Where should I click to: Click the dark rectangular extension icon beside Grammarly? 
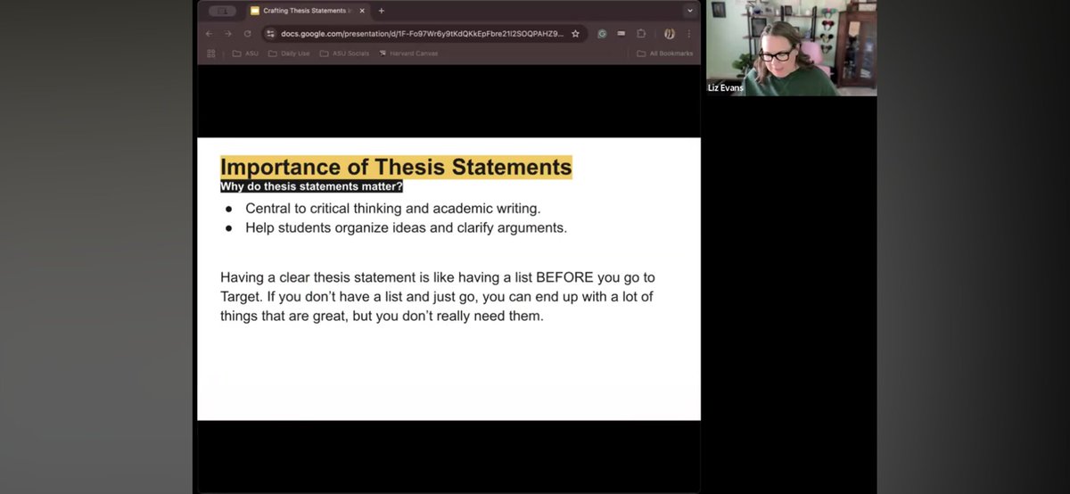pos(621,34)
